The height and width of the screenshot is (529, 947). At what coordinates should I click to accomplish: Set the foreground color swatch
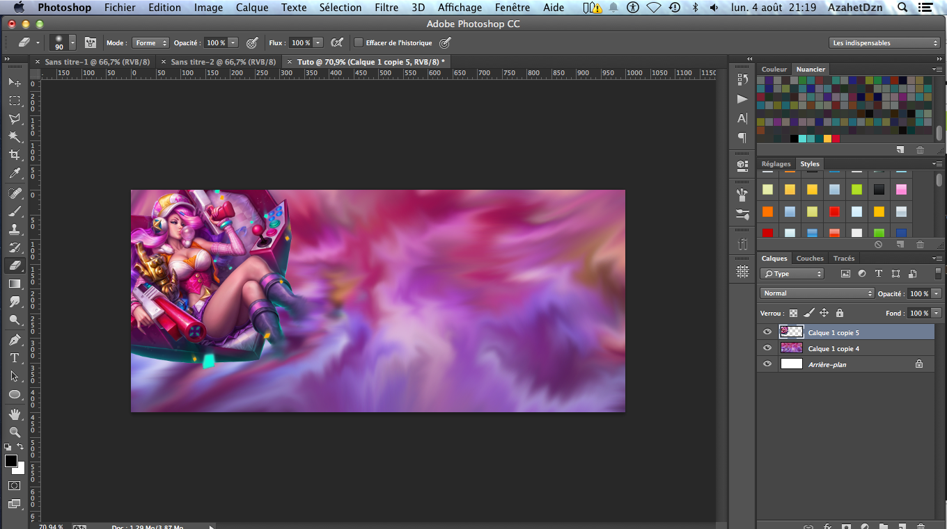(x=10, y=461)
